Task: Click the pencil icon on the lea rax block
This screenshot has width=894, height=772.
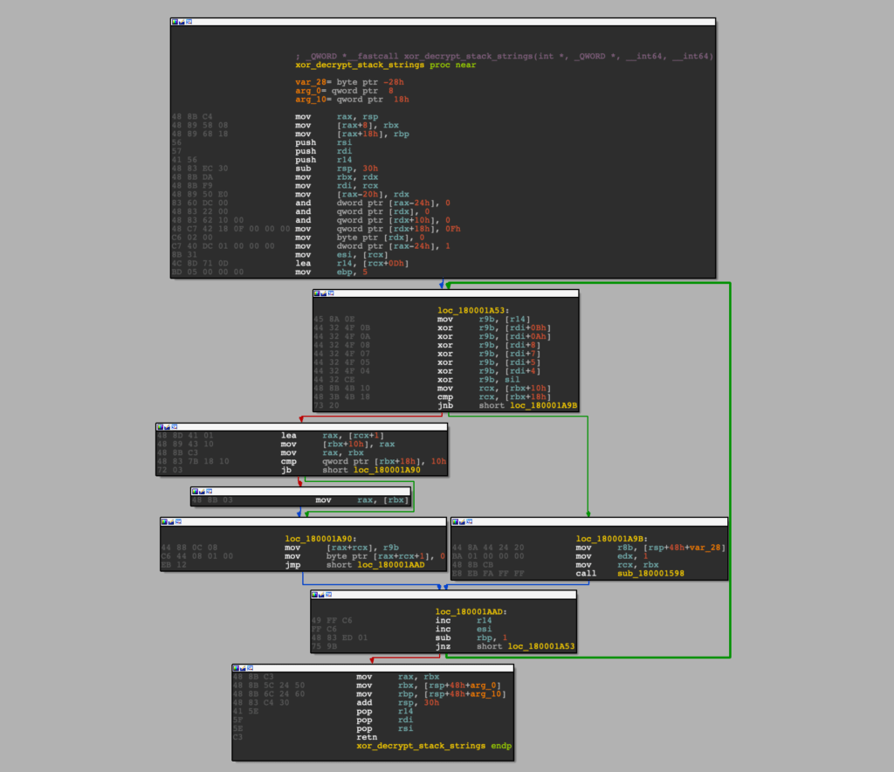Action: [168, 429]
